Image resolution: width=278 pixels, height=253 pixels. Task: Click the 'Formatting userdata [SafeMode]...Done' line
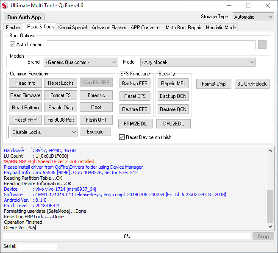click(45, 211)
